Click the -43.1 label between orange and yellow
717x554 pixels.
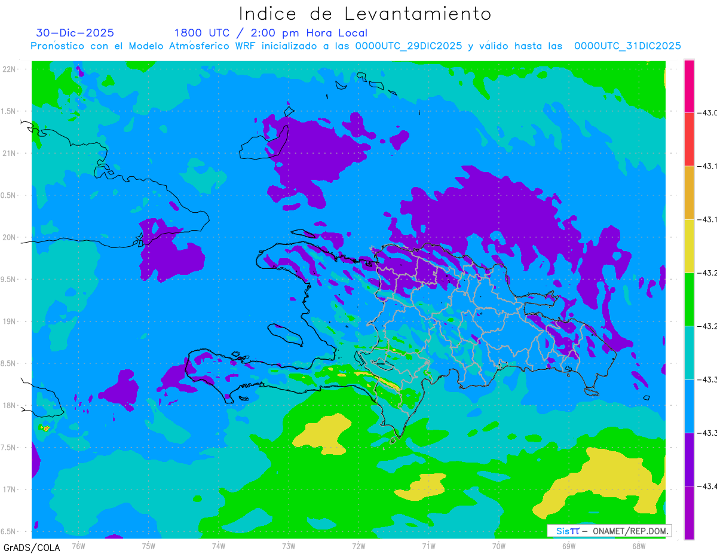tap(707, 219)
